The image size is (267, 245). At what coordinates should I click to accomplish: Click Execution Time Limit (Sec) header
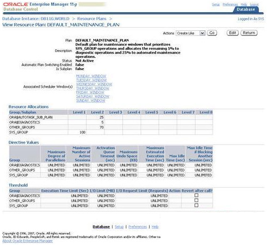[x=65, y=191]
